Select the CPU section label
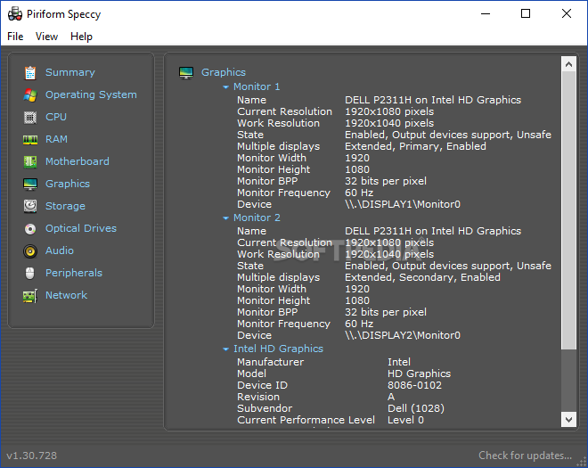The width and height of the screenshot is (588, 468). (56, 117)
